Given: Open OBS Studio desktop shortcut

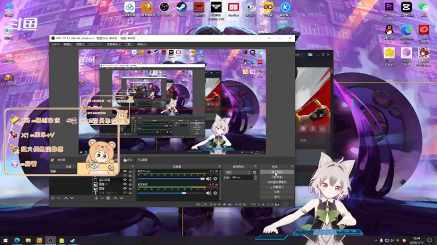Looking at the screenshot, I should tap(164, 9).
